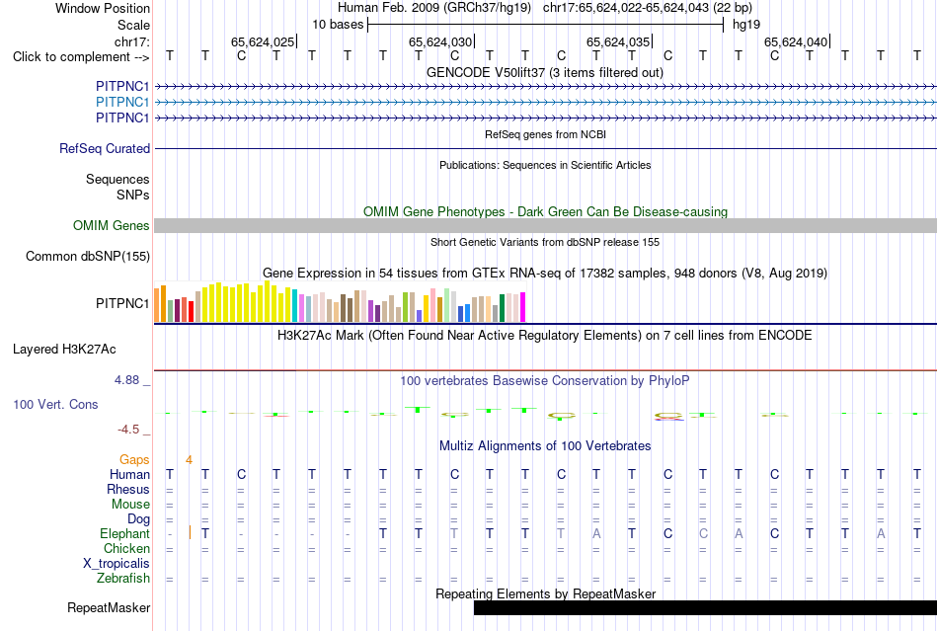Click the 4.88 PhyloP upper scale value

coord(126,380)
